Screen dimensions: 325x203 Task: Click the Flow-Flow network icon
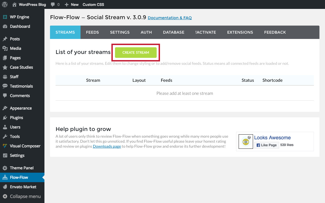5,177
